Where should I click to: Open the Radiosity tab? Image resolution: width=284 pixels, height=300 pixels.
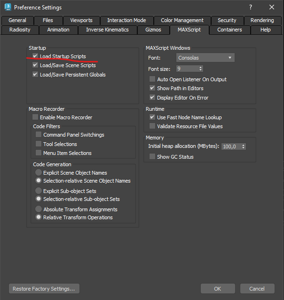tap(20, 30)
